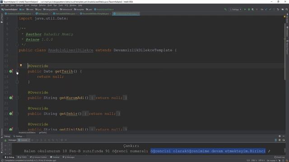
Task: Click the closing fold marker of getTarih method
Action: tap(17, 82)
